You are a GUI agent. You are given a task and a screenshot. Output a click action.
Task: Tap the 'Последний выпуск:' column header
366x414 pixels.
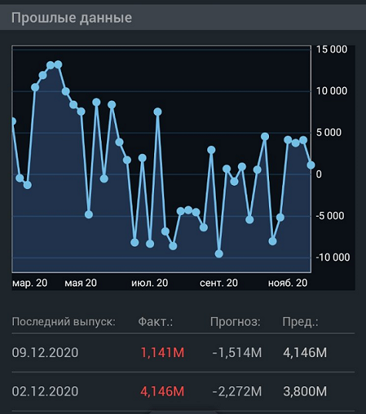(64, 321)
